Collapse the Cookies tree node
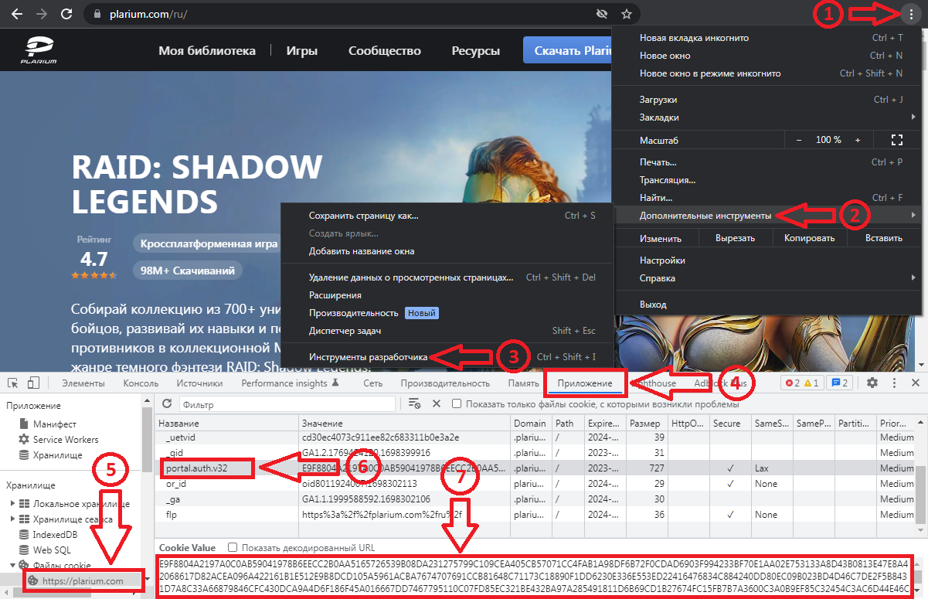The height and width of the screenshot is (599, 928). pos(12,565)
